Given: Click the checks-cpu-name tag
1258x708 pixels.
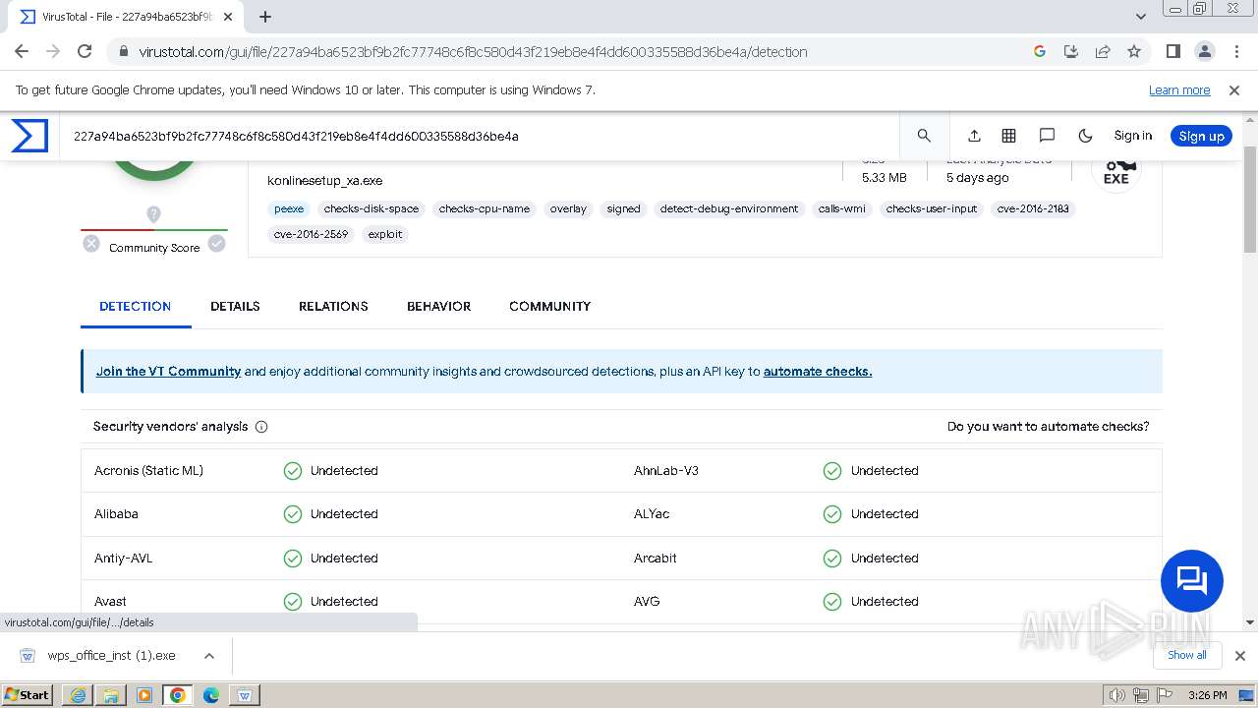Looking at the screenshot, I should [x=485, y=208].
